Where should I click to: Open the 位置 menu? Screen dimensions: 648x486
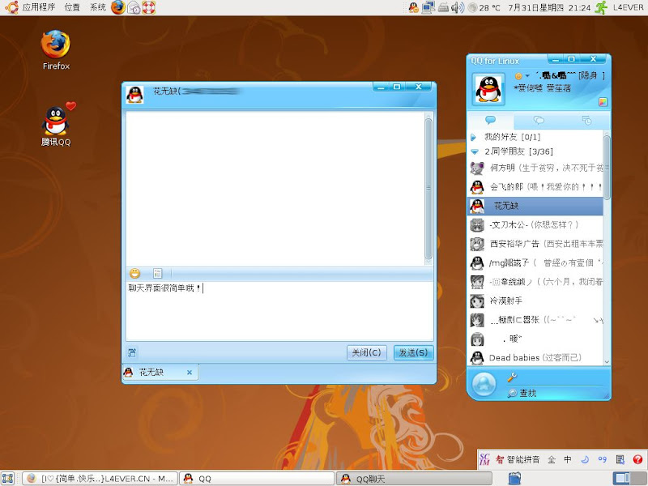72,7
